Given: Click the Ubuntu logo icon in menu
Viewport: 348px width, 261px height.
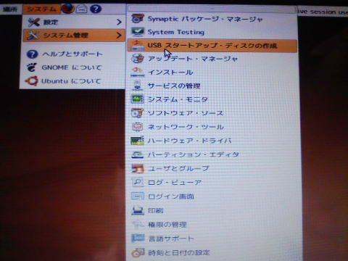Looking at the screenshot, I should 32,81.
